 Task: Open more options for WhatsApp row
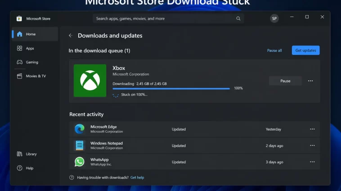coord(312,162)
